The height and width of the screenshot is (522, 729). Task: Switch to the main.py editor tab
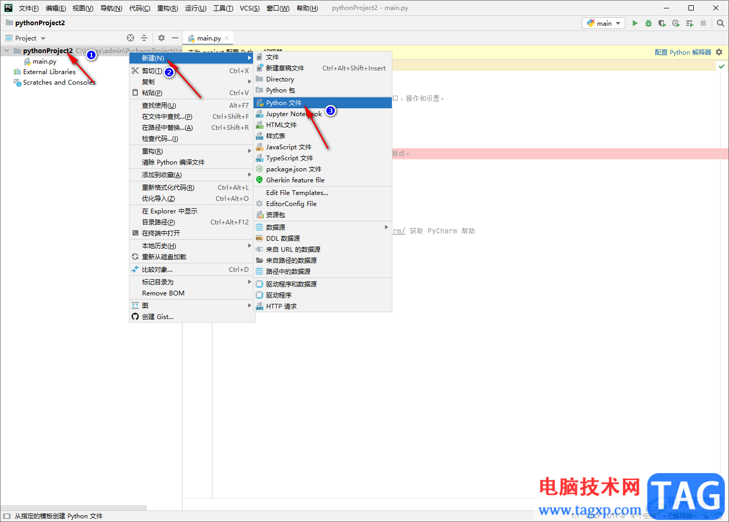[208, 38]
